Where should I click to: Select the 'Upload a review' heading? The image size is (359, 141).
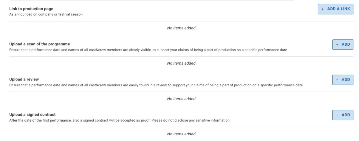(x=24, y=79)
